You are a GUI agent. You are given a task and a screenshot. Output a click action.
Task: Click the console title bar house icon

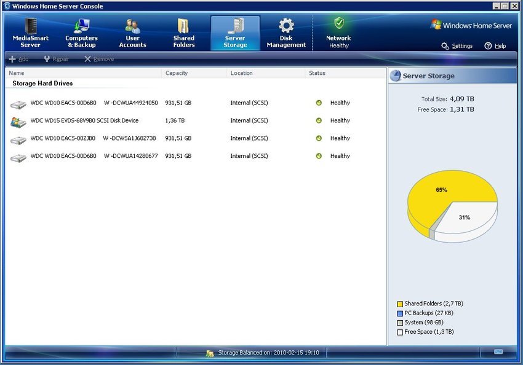pos(7,6)
